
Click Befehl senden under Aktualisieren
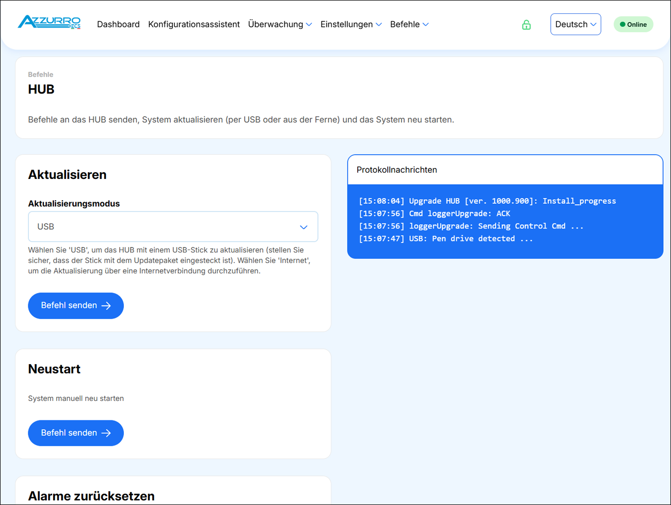point(76,305)
